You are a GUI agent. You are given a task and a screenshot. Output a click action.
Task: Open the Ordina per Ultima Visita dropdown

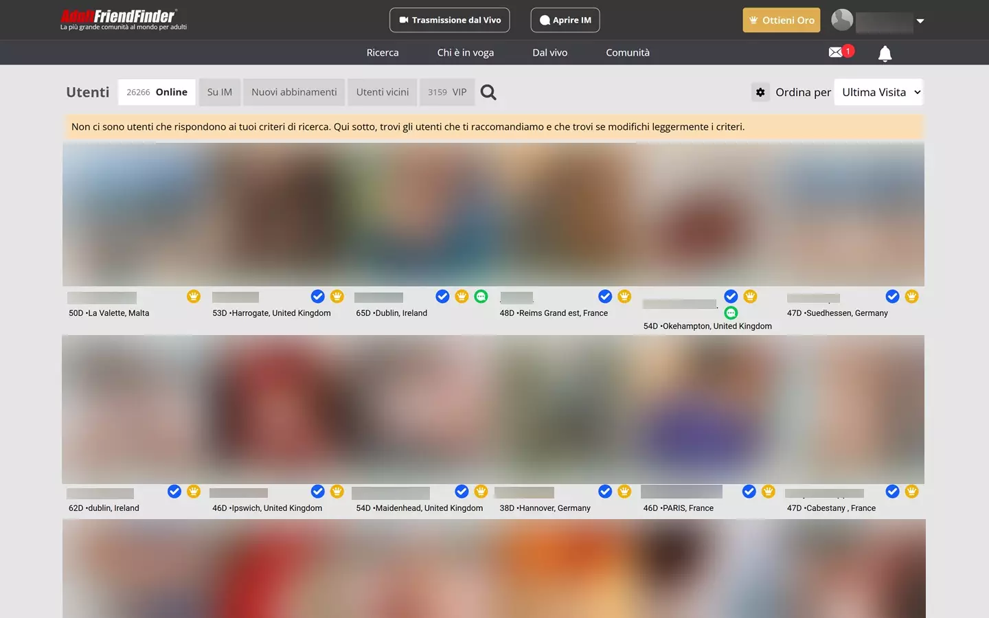click(878, 92)
